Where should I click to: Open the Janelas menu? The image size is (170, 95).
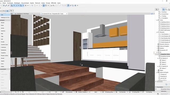pyautogui.click(x=43, y=3)
